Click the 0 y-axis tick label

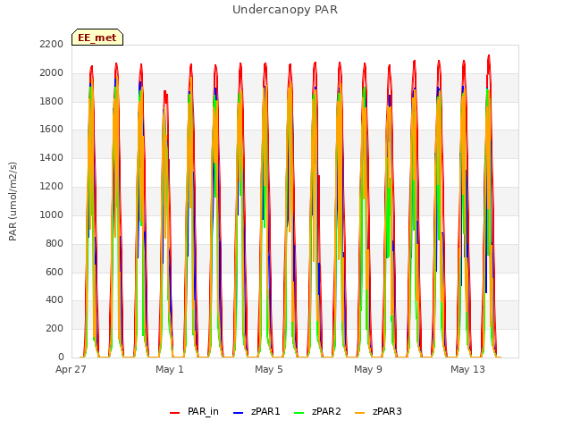tap(61, 357)
